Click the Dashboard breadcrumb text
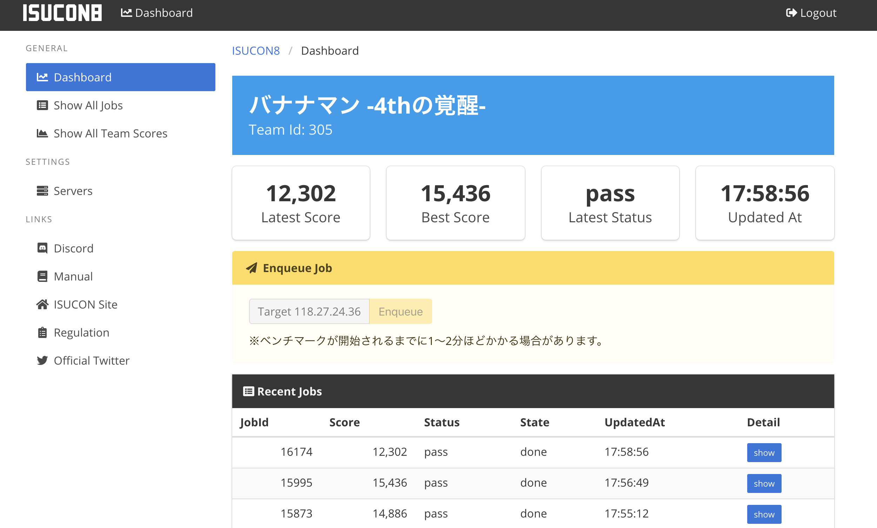This screenshot has height=528, width=877. pos(330,51)
